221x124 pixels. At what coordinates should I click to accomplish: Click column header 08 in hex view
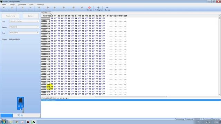pyautogui.click(x=79, y=16)
